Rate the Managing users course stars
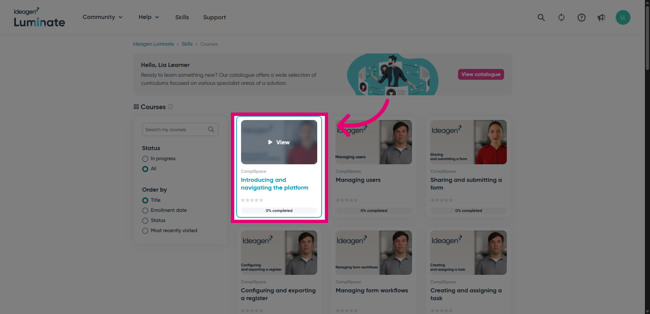 click(x=347, y=200)
